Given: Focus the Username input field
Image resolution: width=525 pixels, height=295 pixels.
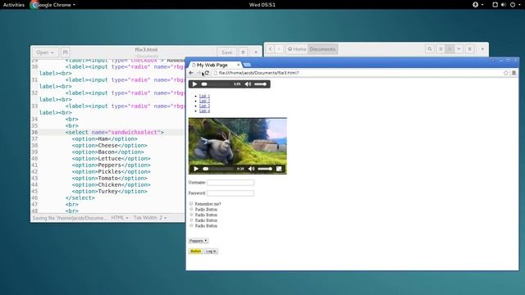Looking at the screenshot, I should coord(231,183).
